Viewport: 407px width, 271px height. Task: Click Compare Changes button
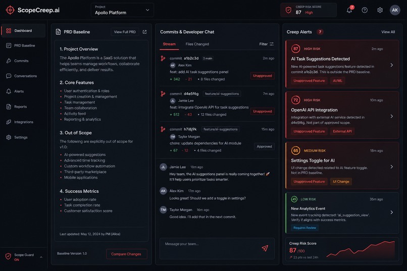126,254
